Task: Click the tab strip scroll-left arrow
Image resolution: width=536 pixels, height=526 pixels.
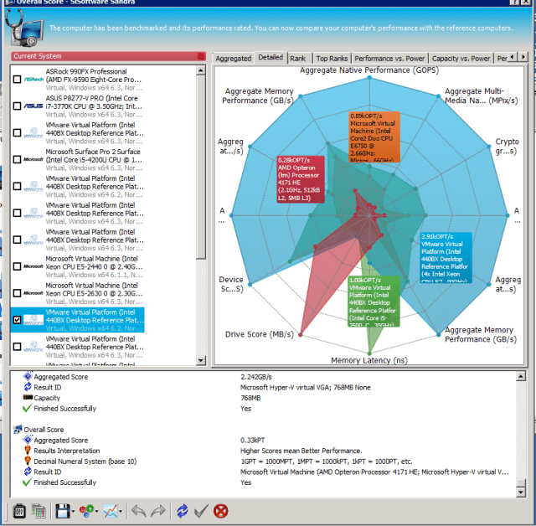Action: pos(512,57)
